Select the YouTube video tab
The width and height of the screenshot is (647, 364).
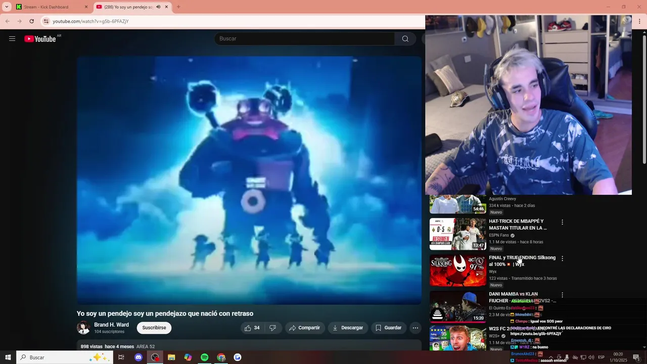click(132, 7)
